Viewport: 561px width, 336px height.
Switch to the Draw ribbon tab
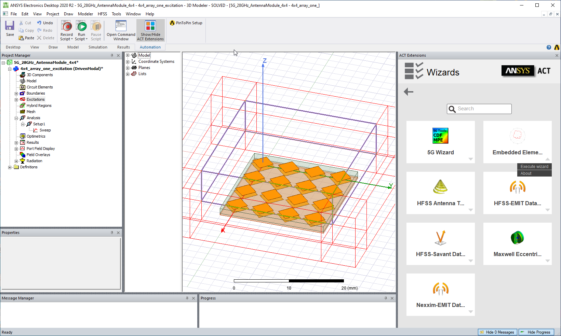53,47
